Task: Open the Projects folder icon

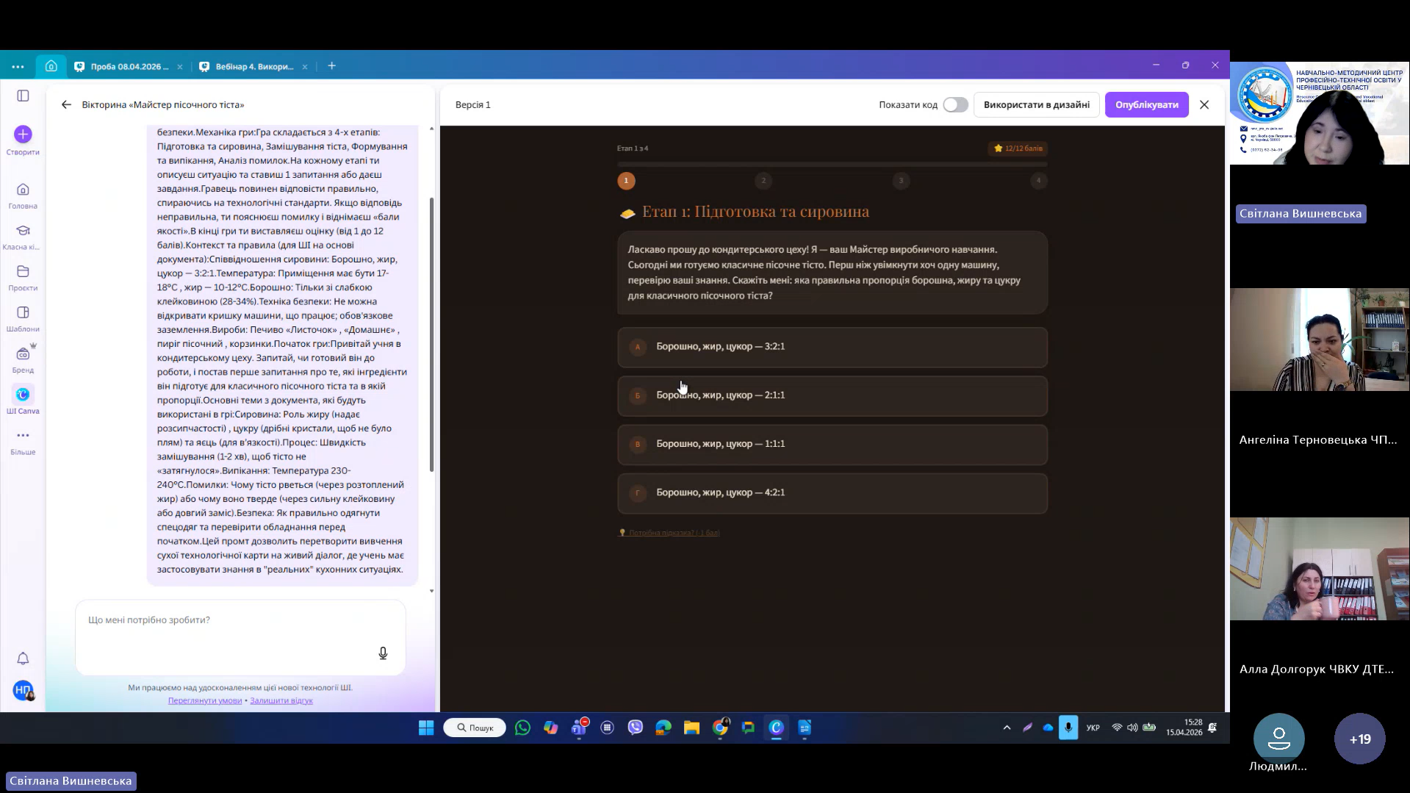Action: tap(23, 272)
